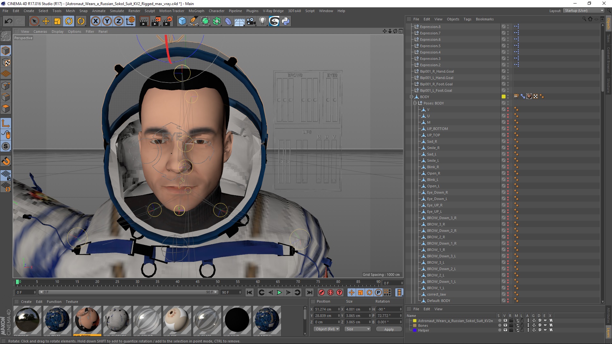Toggle Y axis lock
Screen dimensions: 612x344
(107, 21)
